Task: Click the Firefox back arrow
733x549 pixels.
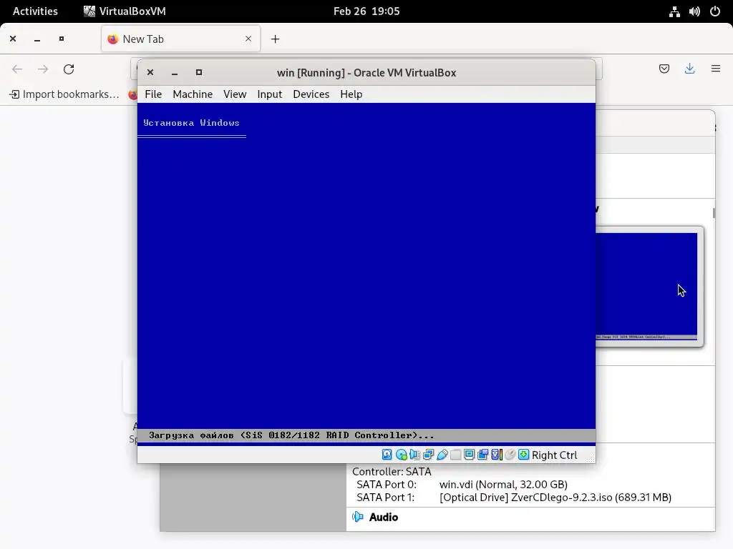Action: (x=17, y=69)
